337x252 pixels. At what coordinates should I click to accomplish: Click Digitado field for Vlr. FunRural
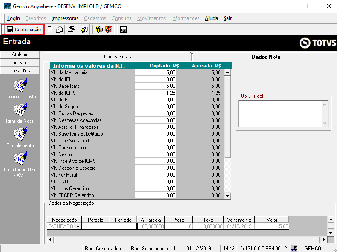click(156, 175)
